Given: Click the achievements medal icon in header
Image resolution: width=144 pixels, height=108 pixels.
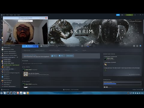Looking at the screenshot, I should click(x=82, y=46).
